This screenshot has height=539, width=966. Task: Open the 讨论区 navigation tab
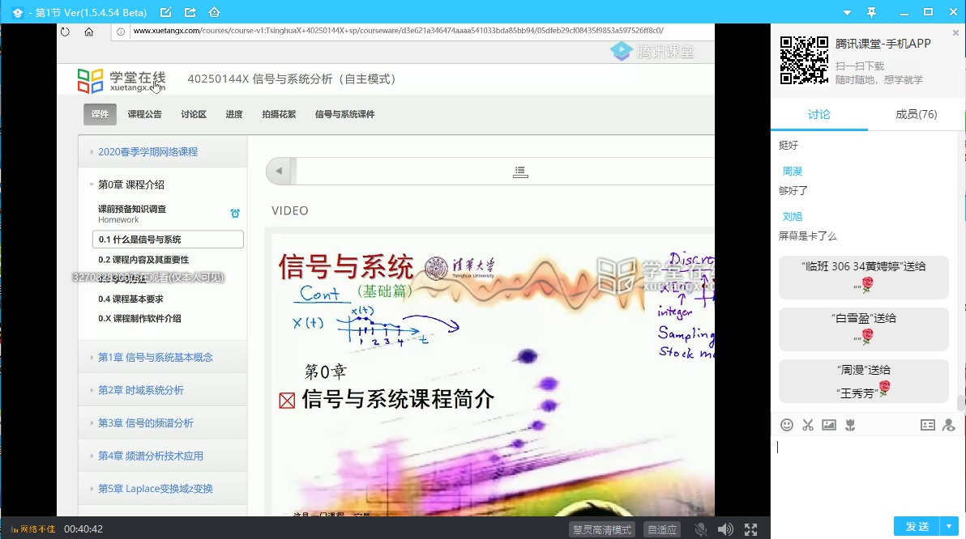(x=194, y=114)
